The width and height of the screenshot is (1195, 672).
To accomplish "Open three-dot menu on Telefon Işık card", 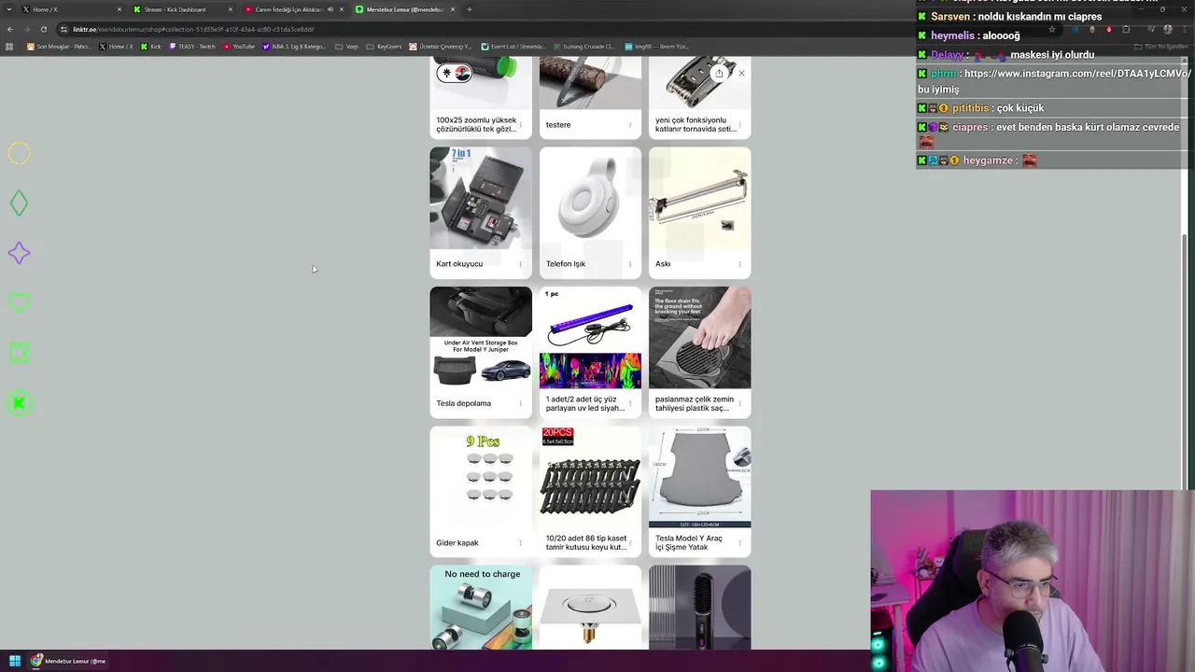I will pos(630,264).
